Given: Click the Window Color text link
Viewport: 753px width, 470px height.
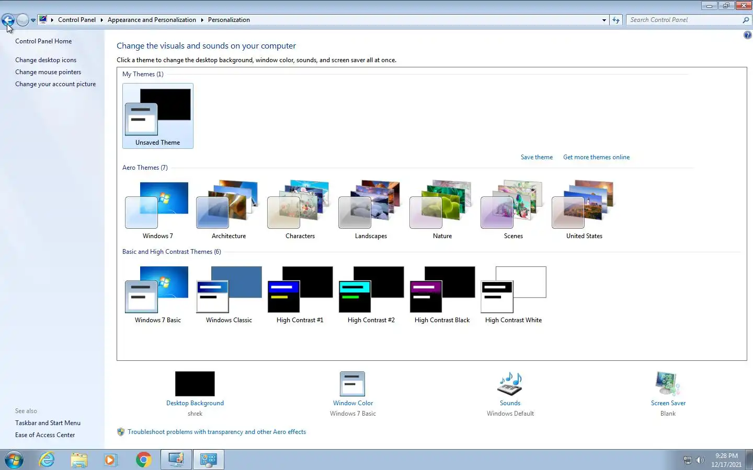Looking at the screenshot, I should [x=353, y=403].
